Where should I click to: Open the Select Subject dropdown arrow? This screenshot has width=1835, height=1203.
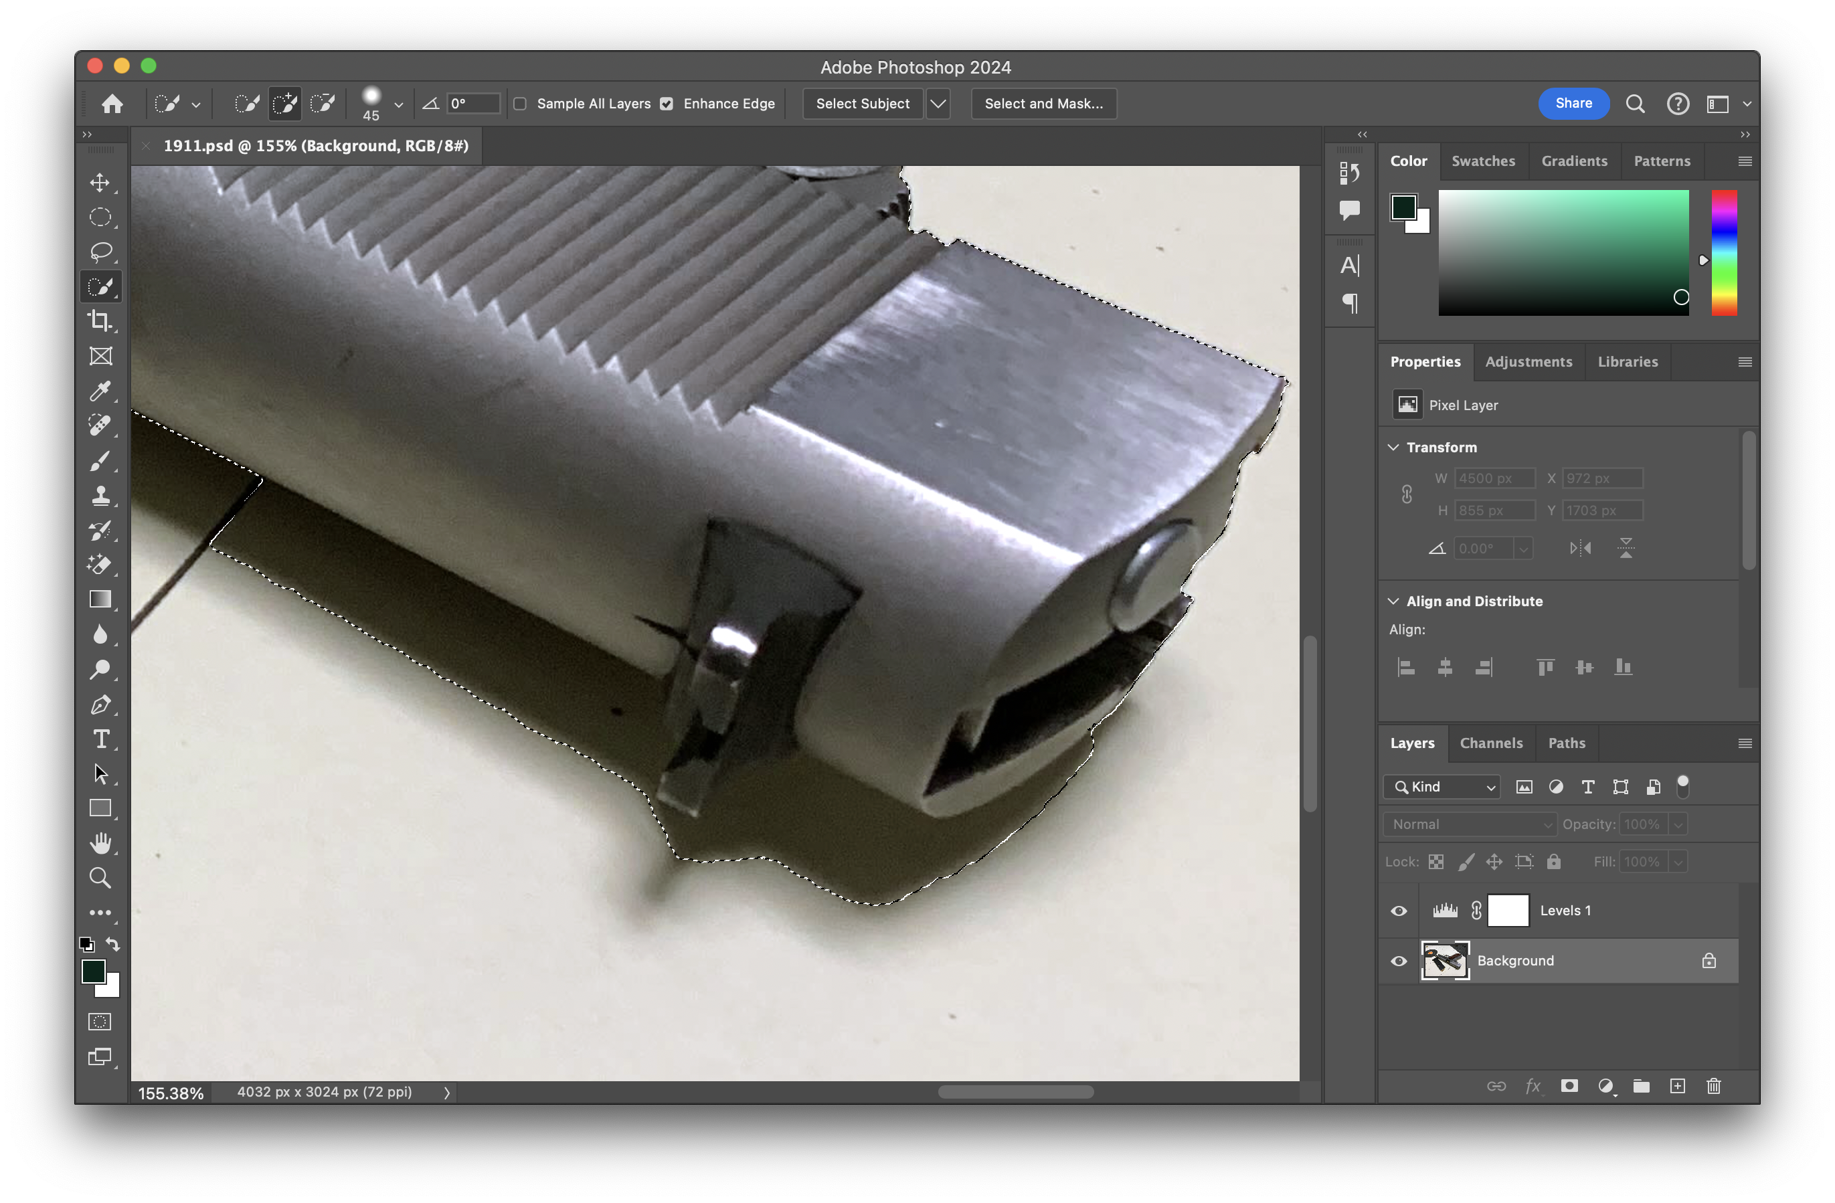[938, 103]
